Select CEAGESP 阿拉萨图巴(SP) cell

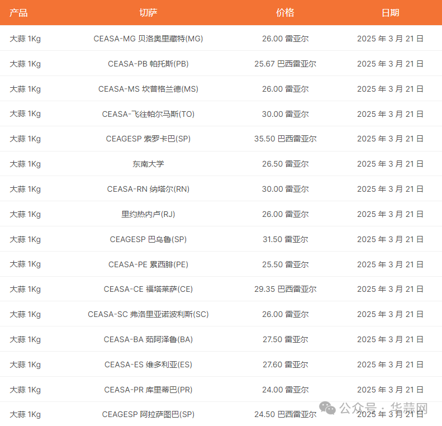tap(148, 414)
